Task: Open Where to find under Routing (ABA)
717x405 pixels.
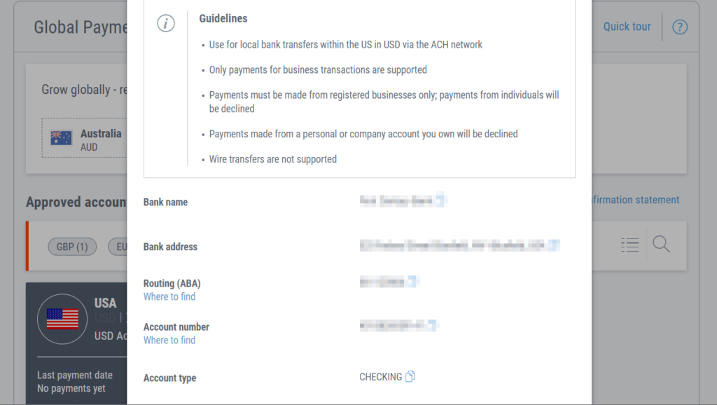Action: click(x=169, y=296)
